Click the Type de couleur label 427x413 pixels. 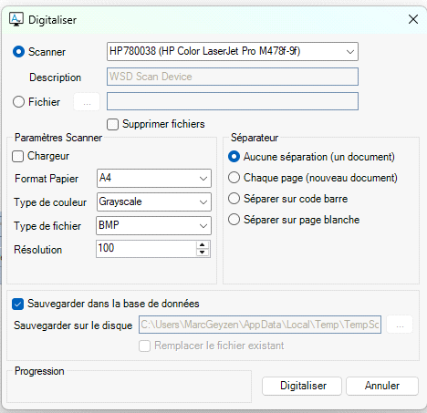coord(50,202)
